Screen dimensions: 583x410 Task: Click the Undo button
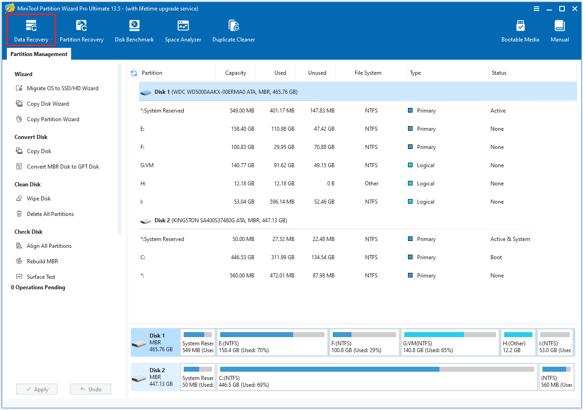(90, 389)
